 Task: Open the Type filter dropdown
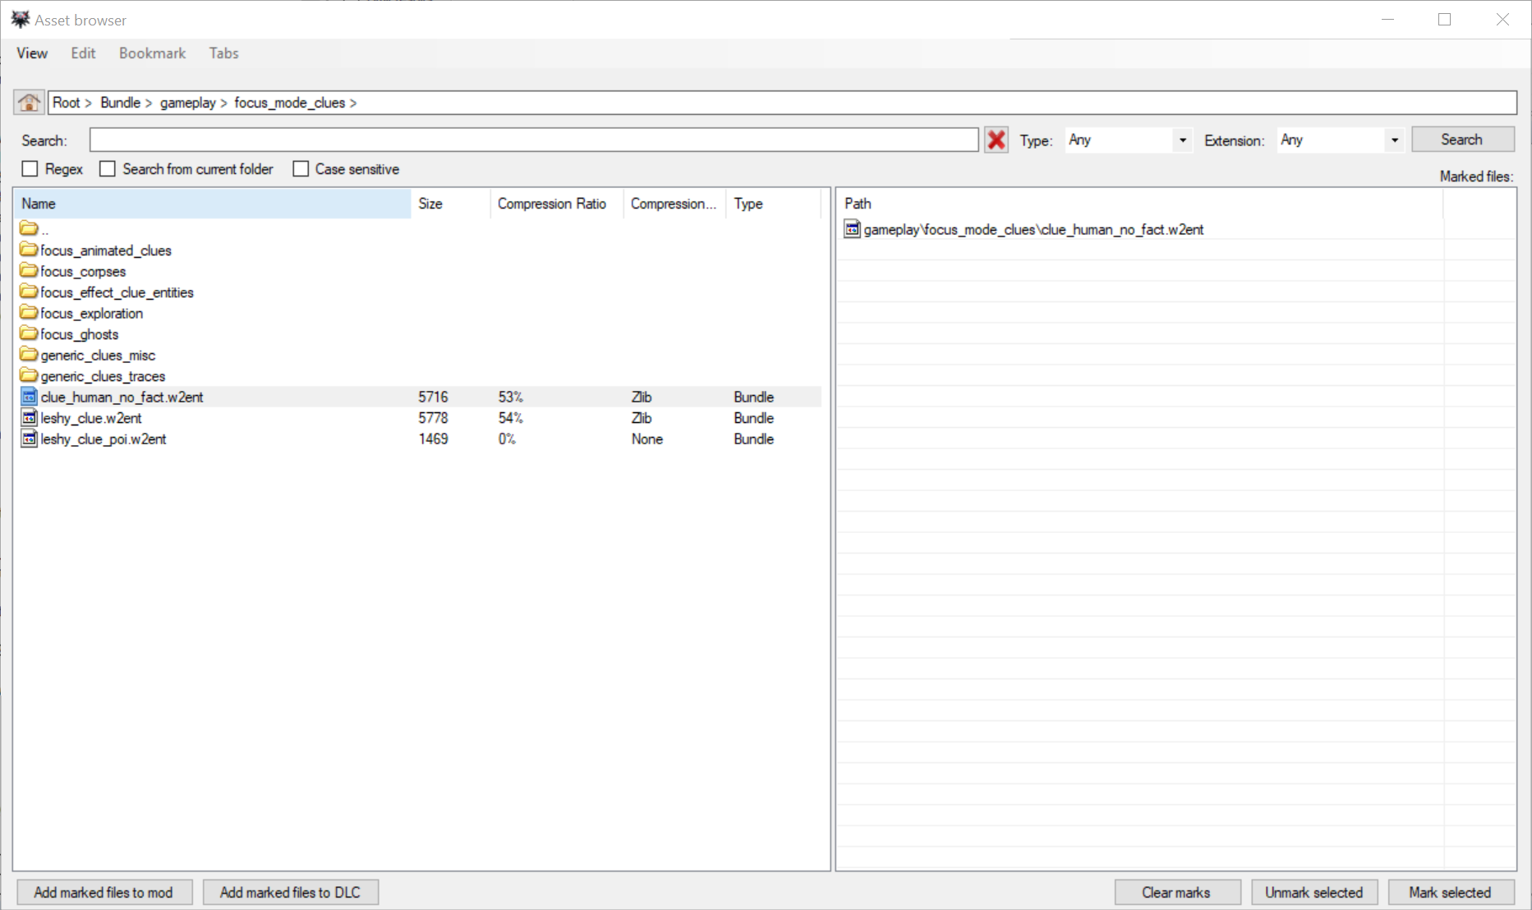point(1181,140)
